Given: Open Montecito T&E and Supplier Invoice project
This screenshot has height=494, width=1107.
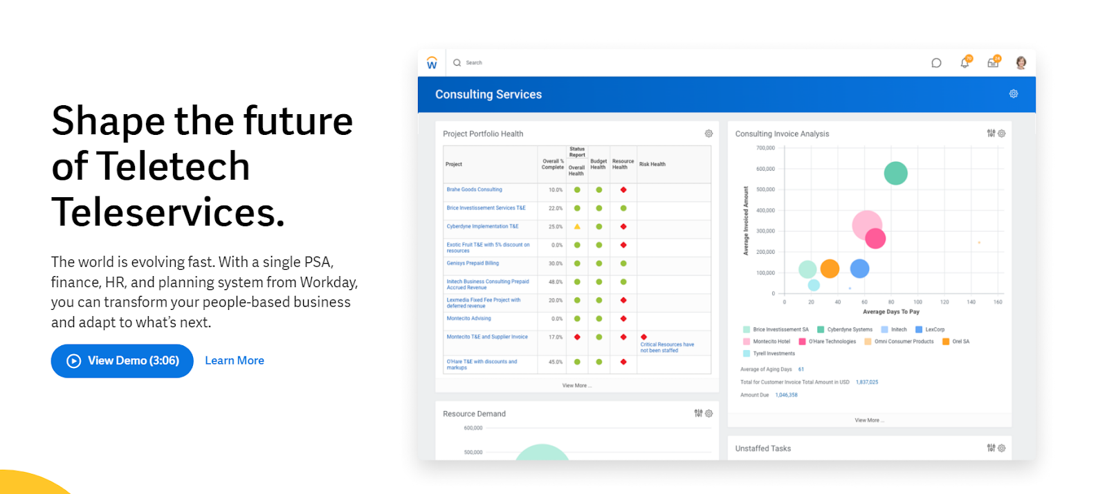Looking at the screenshot, I should click(x=487, y=337).
